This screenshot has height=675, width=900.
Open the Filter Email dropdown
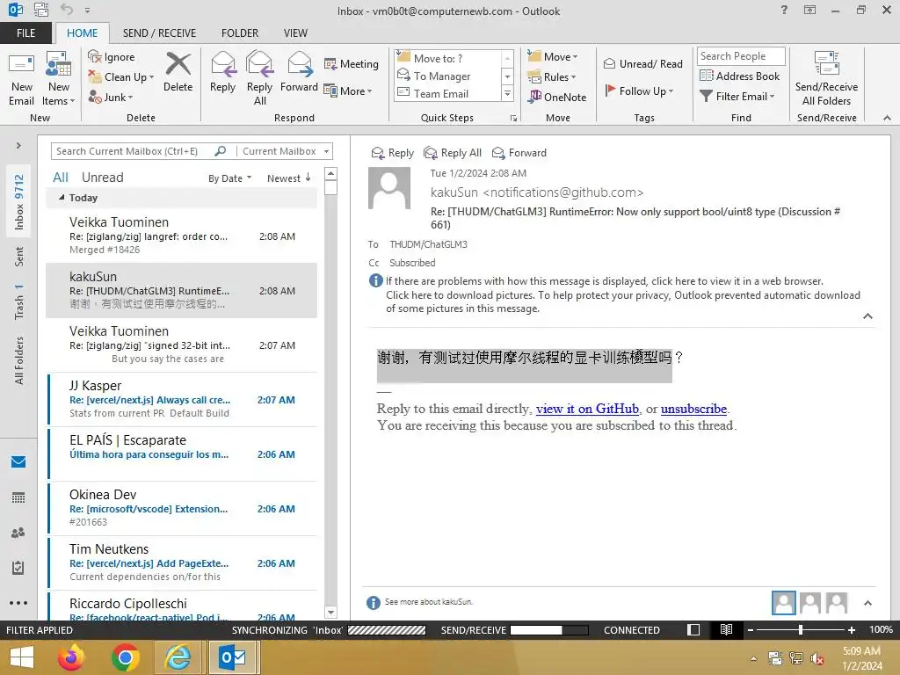click(737, 97)
